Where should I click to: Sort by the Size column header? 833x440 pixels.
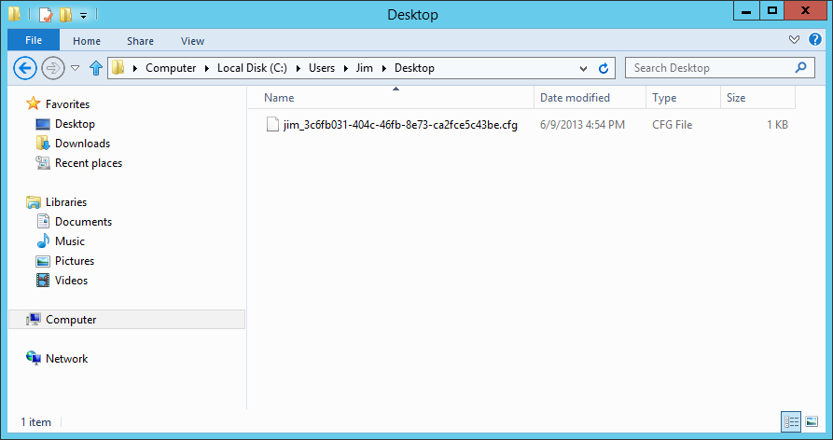point(757,98)
